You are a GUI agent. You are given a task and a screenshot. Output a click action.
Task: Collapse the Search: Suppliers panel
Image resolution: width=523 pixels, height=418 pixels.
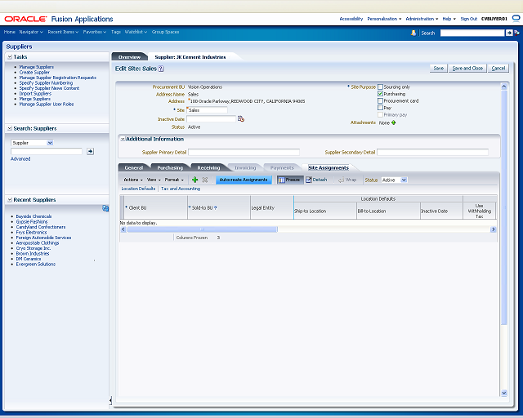pyautogui.click(x=10, y=128)
